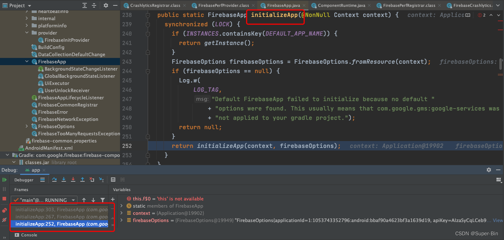Hide the Debug tool window
Screen dimensions: 504x240
click(x=498, y=170)
